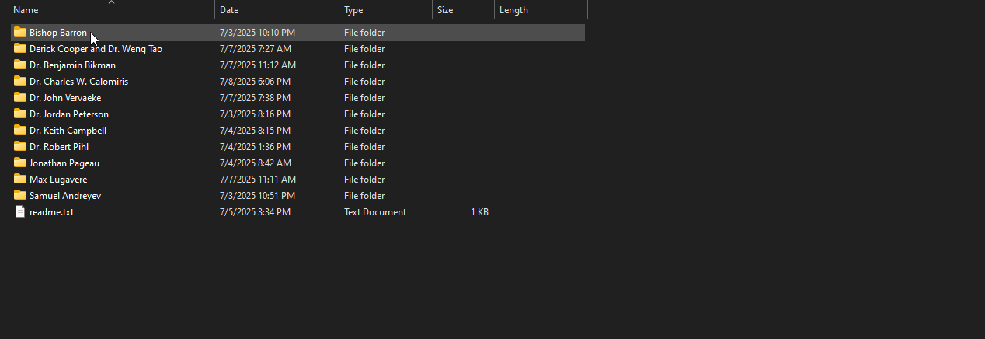This screenshot has height=339, width=985.
Task: Sort files by the Name column header
Action: [x=26, y=10]
